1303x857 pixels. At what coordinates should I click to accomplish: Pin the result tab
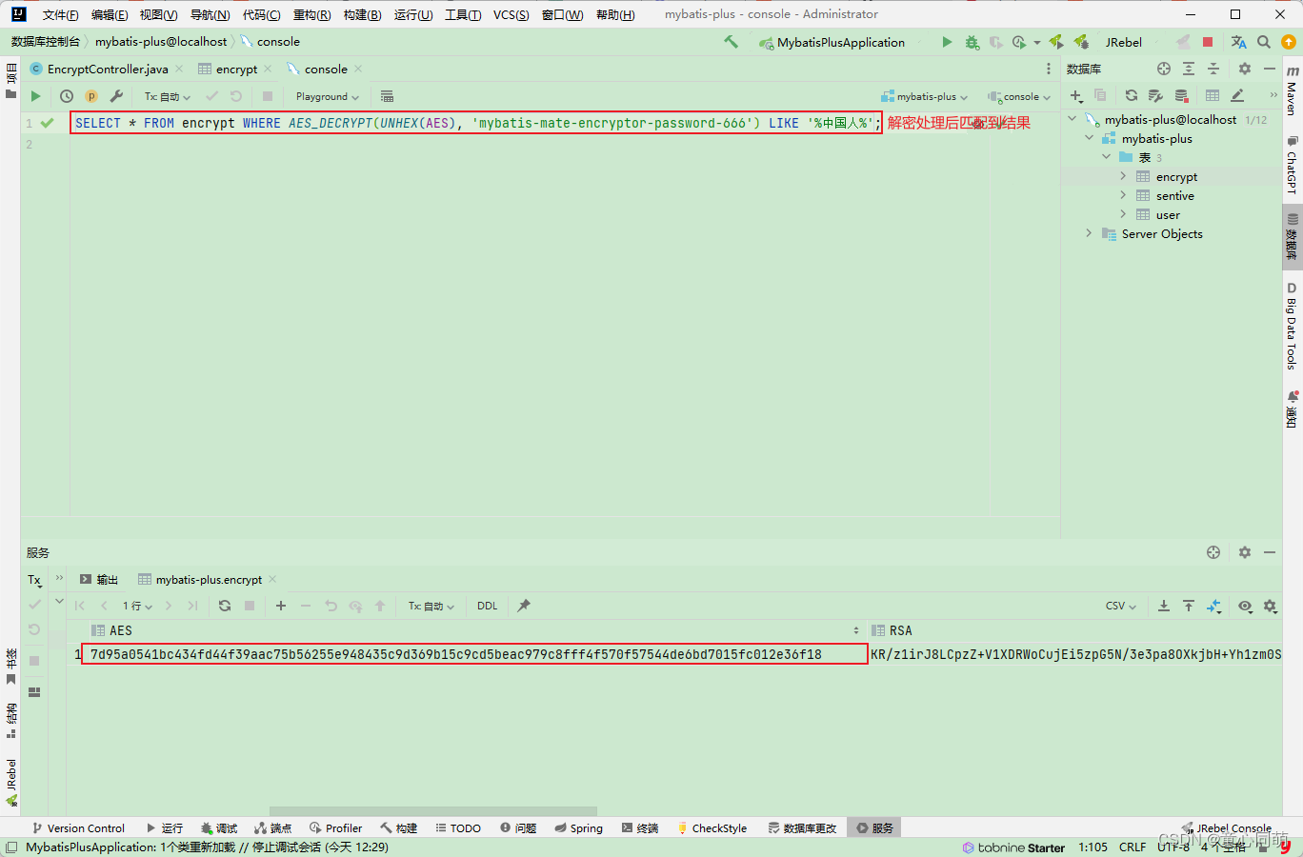[524, 606]
